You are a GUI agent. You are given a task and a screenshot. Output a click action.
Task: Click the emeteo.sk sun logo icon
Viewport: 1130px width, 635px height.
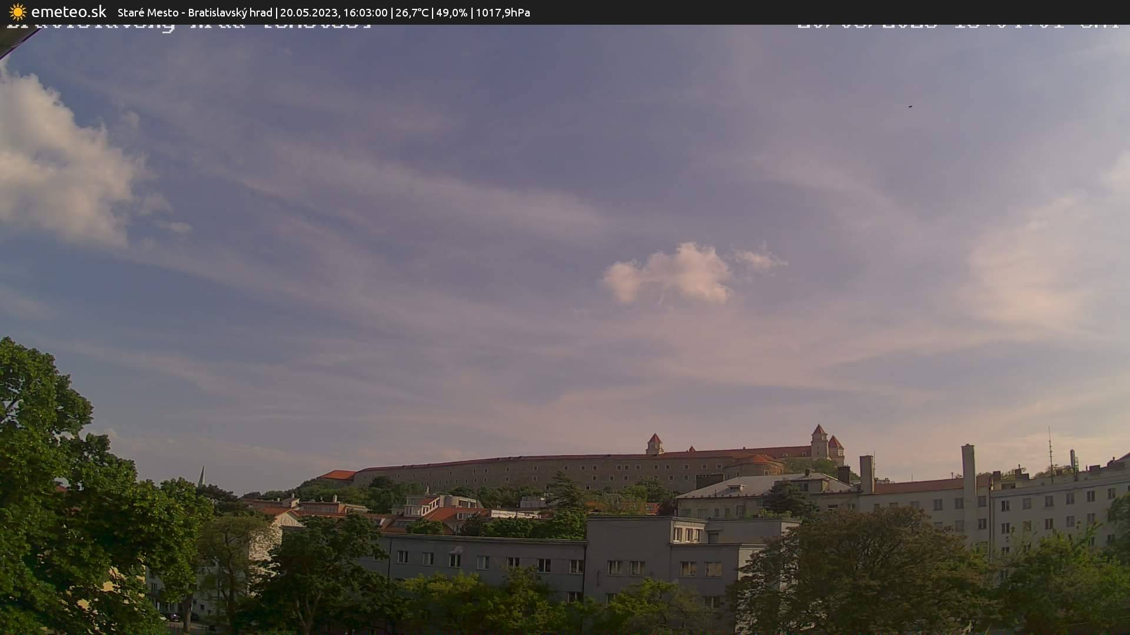(18, 12)
